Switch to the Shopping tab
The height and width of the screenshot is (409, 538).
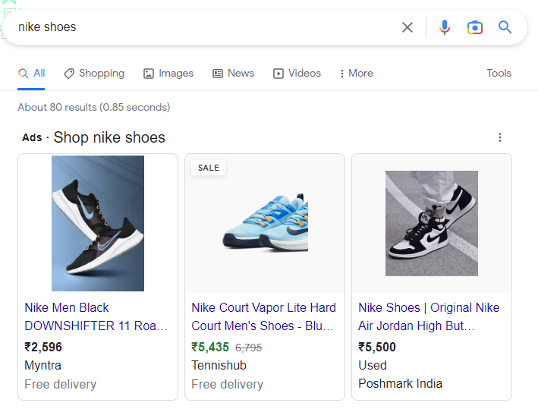pos(94,73)
